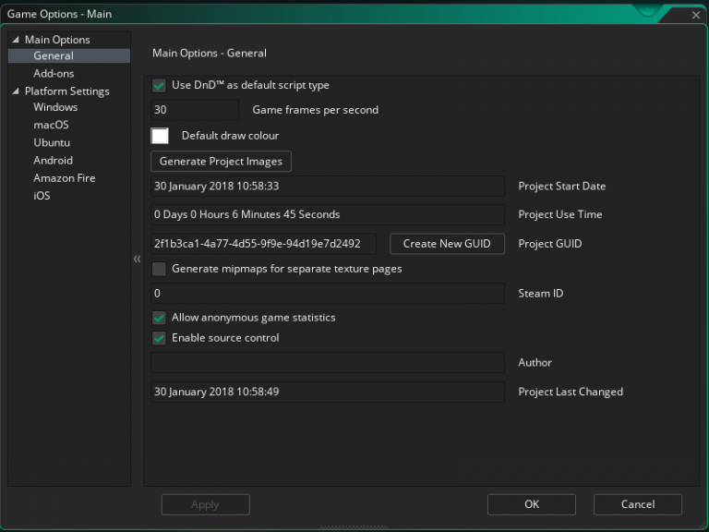The image size is (709, 532).
Task: Open the Add-ons options page
Action: [54, 73]
